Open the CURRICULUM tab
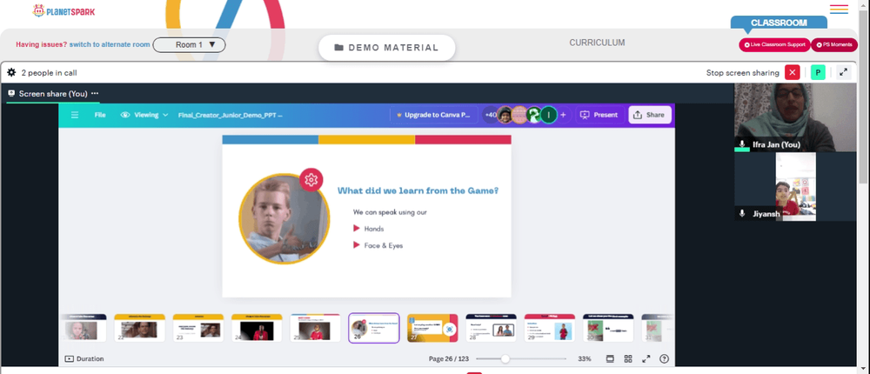The height and width of the screenshot is (374, 870). 597,43
